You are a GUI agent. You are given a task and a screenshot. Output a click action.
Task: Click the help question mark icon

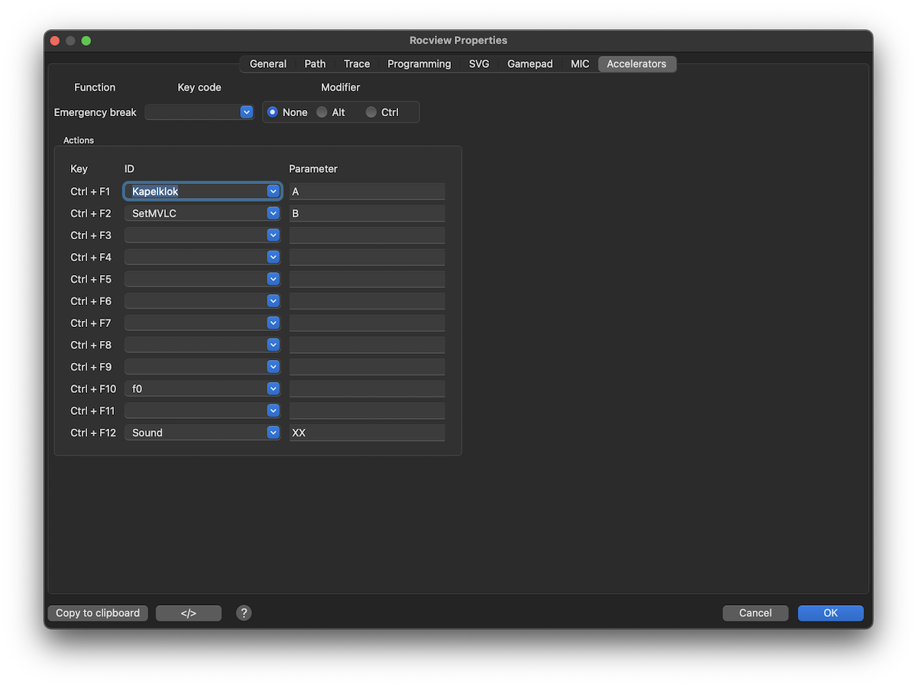click(244, 613)
